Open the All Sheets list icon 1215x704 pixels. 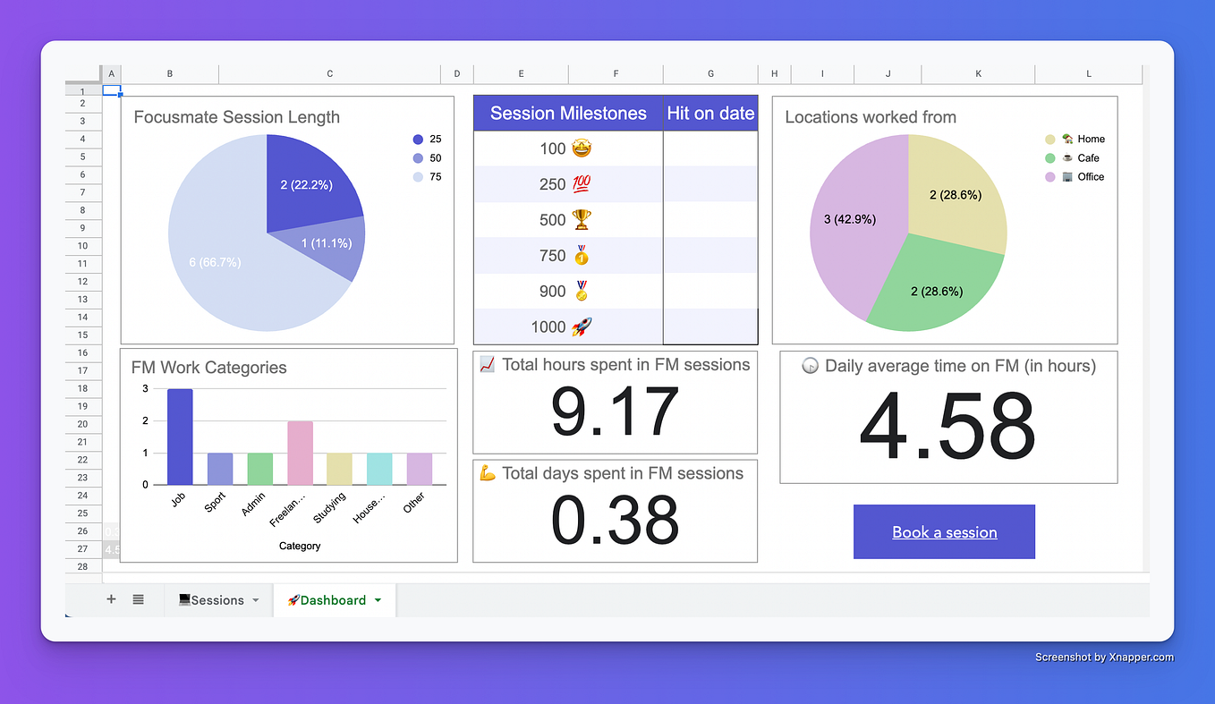click(x=137, y=599)
